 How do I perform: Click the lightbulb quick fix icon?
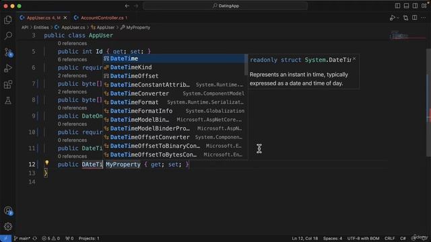pyautogui.click(x=46, y=163)
